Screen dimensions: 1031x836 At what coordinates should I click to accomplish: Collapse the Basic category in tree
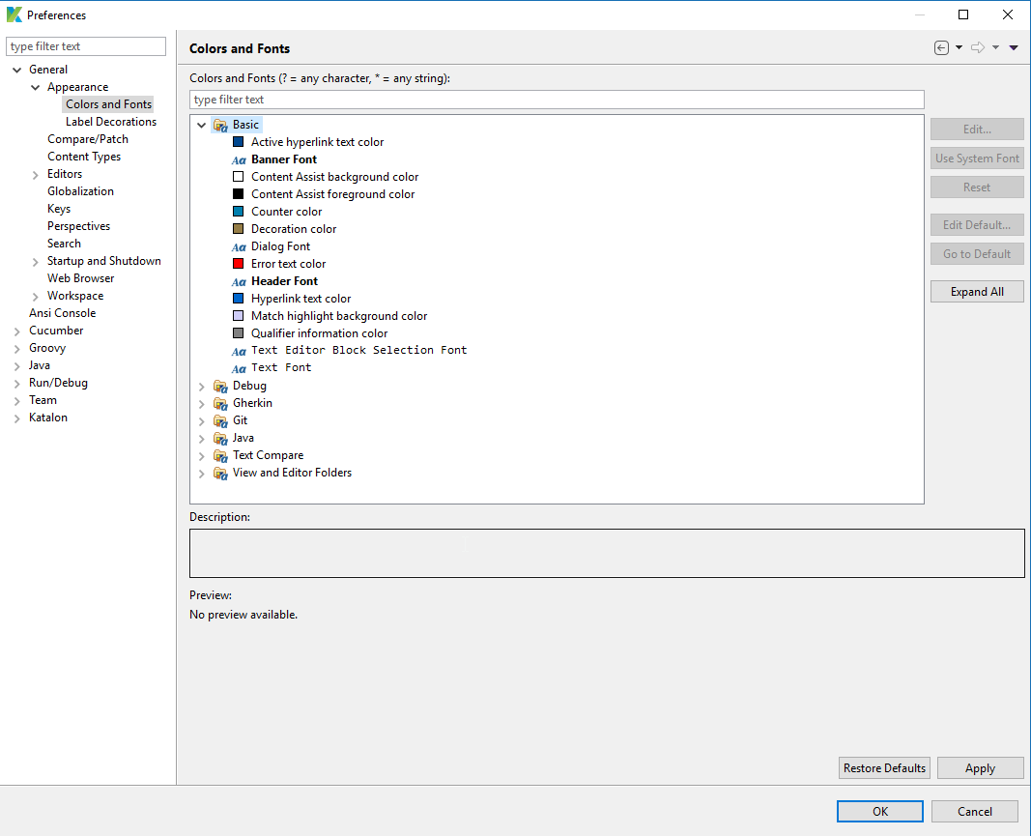click(202, 125)
